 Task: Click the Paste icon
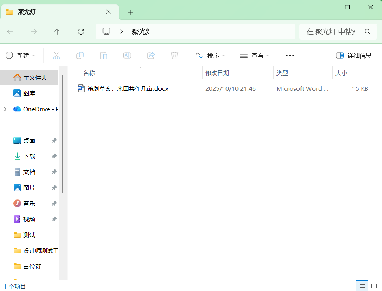[104, 55]
